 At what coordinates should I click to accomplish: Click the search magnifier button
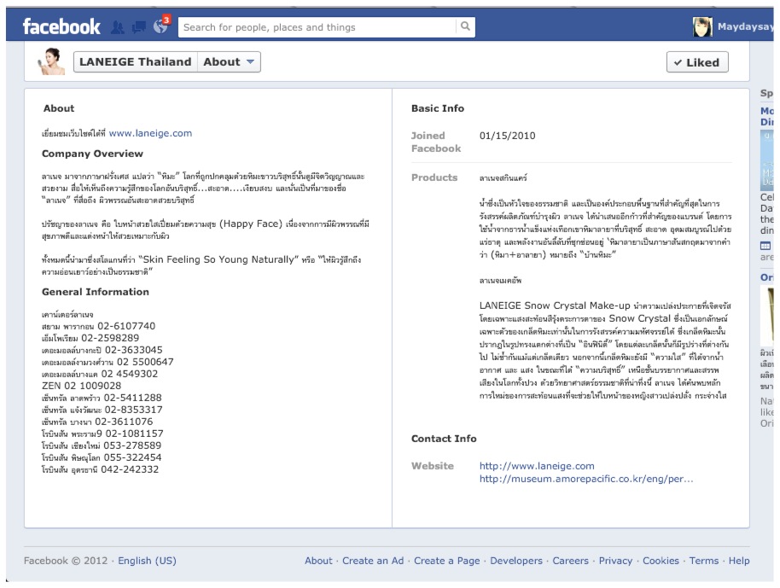pos(465,26)
